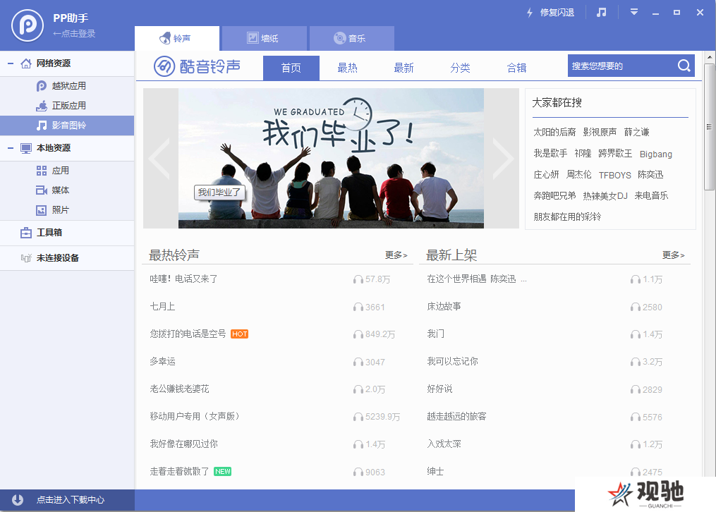Click the HOT badge on 空号 ringtone
The image size is (716, 512).
coord(239,334)
